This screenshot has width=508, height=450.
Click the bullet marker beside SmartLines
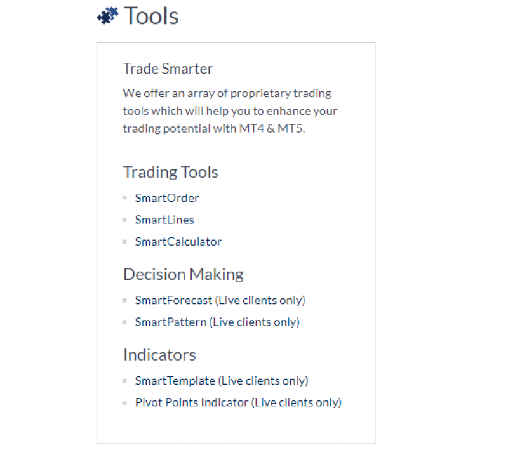pyautogui.click(x=124, y=220)
